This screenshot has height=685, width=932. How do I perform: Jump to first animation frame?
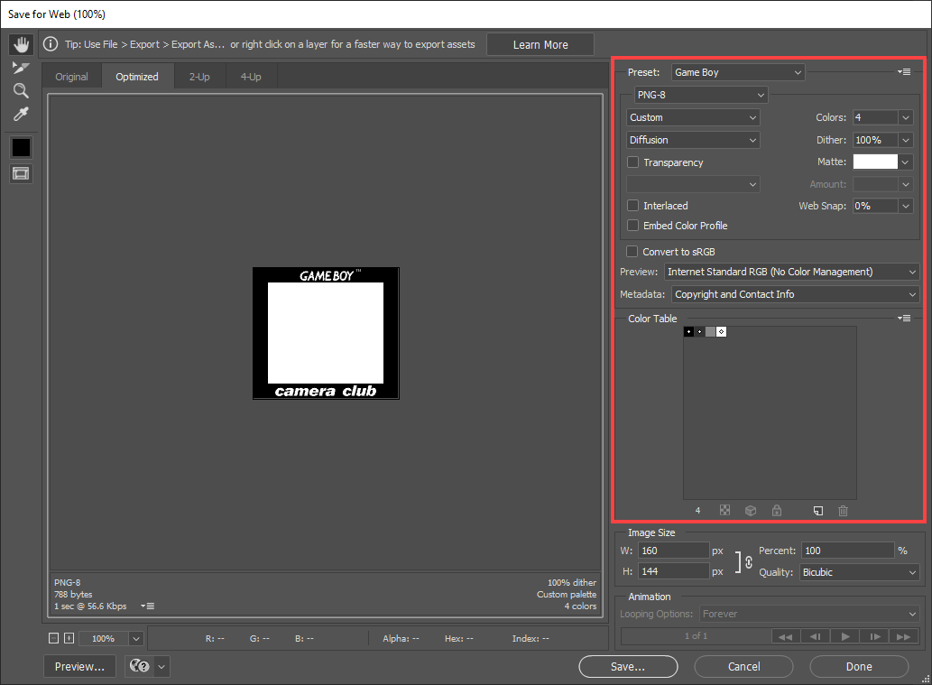click(x=786, y=636)
